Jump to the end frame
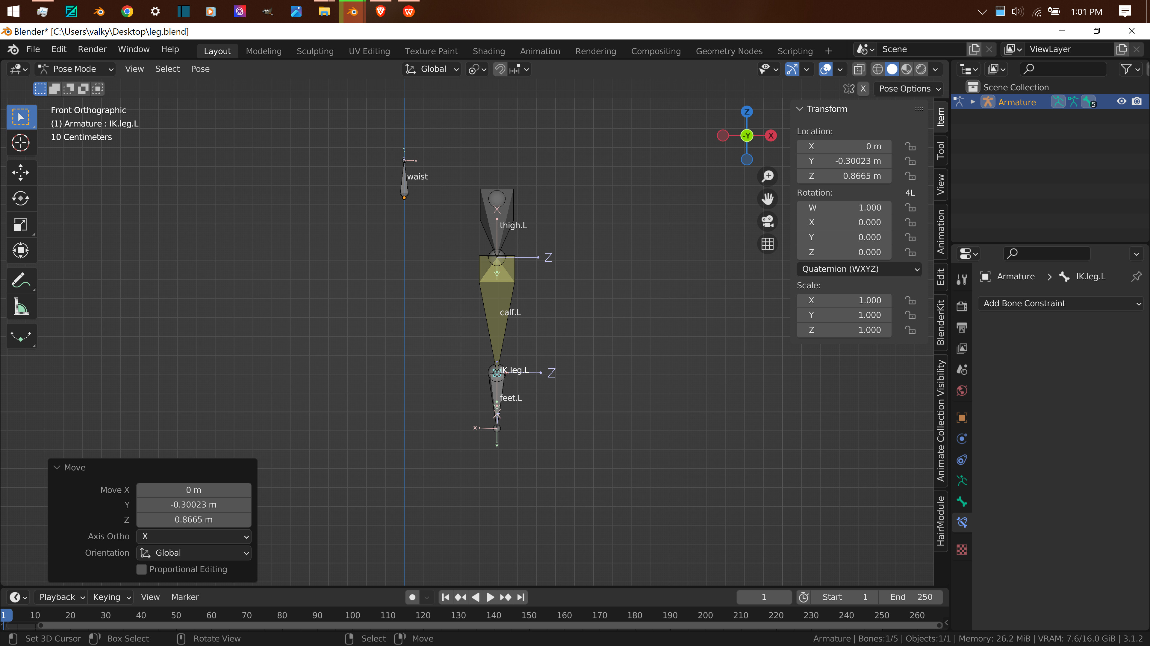The image size is (1150, 646). point(521,597)
